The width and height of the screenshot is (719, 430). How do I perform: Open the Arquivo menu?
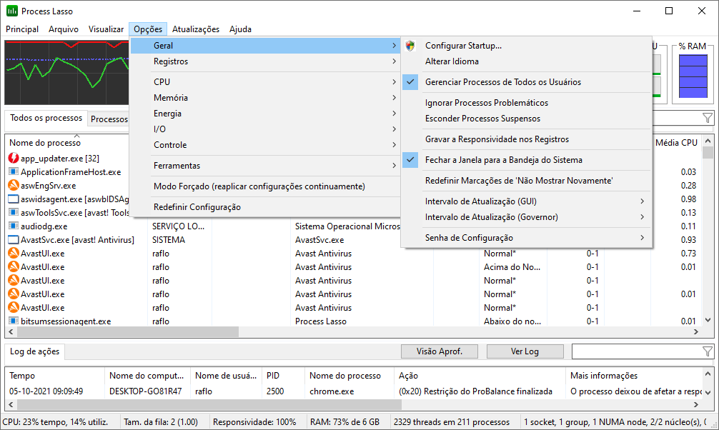[x=64, y=29]
